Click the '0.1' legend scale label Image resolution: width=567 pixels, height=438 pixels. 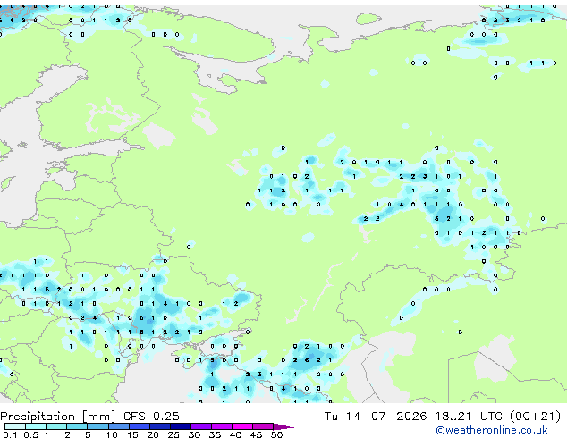point(10,434)
